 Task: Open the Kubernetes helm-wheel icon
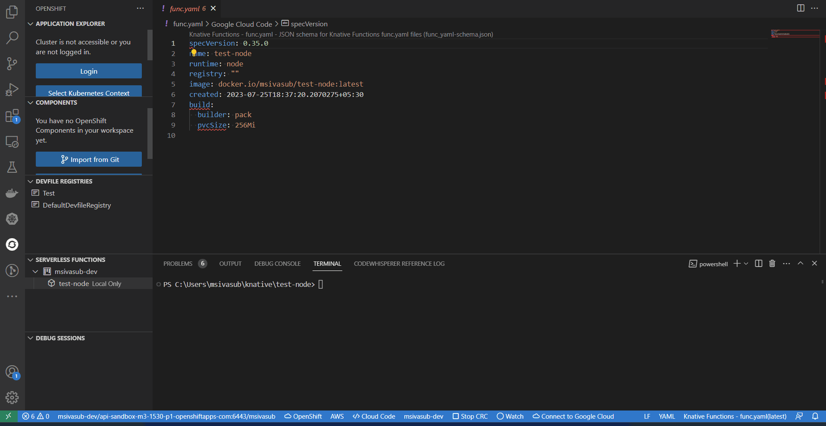tap(12, 219)
